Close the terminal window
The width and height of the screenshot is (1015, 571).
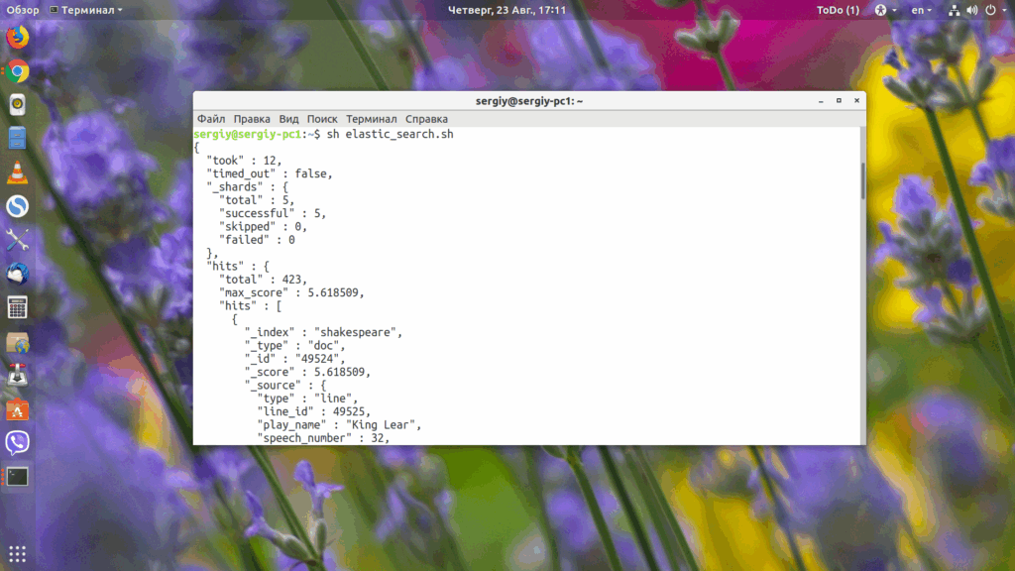click(x=857, y=101)
